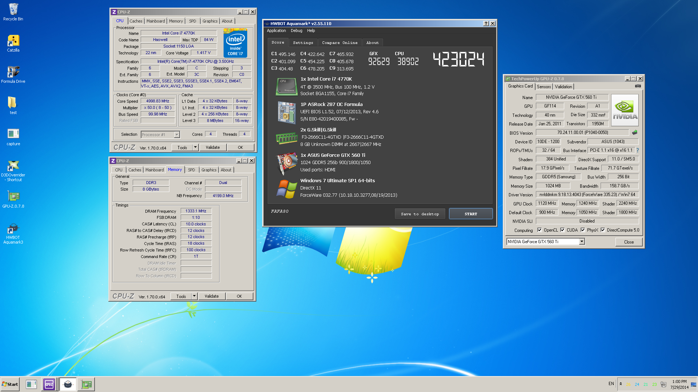
Task: Open the Processor #1 selection dropdown
Action: [x=177, y=135]
